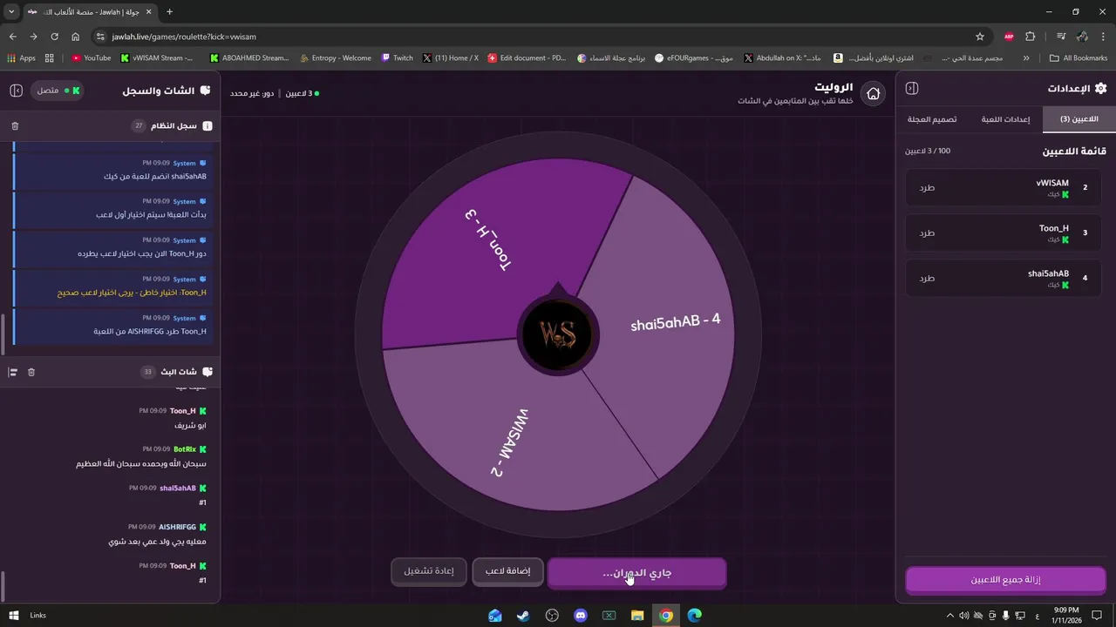Open the browser extensions puzzle icon

pos(1031,37)
